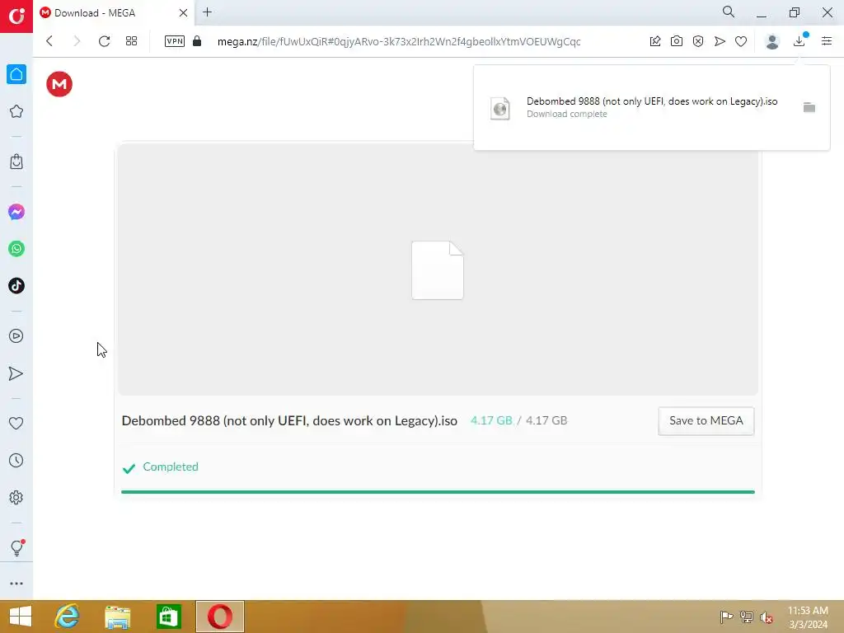Screen dimensions: 844x633
Task: Open the sidebar lightbulb tips icon
Action: 16,547
